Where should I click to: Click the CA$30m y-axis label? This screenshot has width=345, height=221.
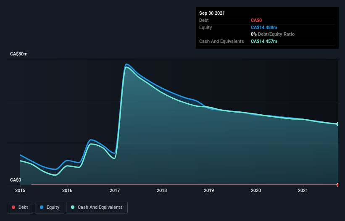click(19, 54)
